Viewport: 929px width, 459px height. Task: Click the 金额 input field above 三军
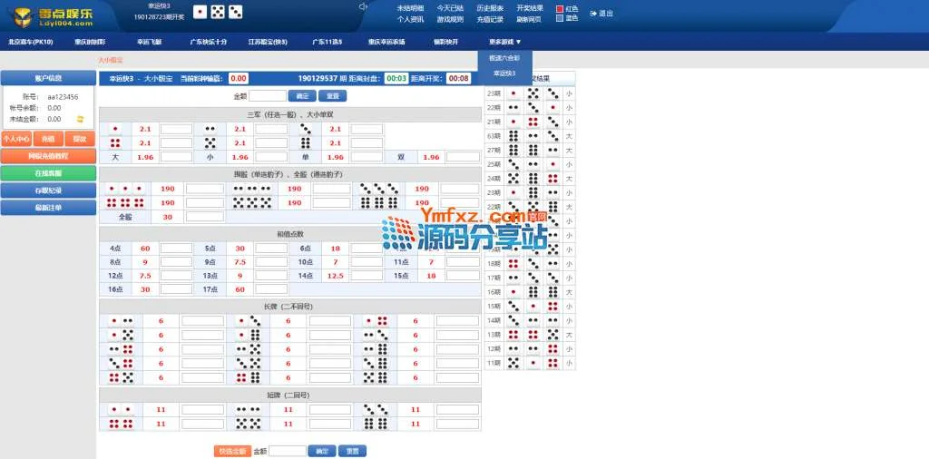268,95
